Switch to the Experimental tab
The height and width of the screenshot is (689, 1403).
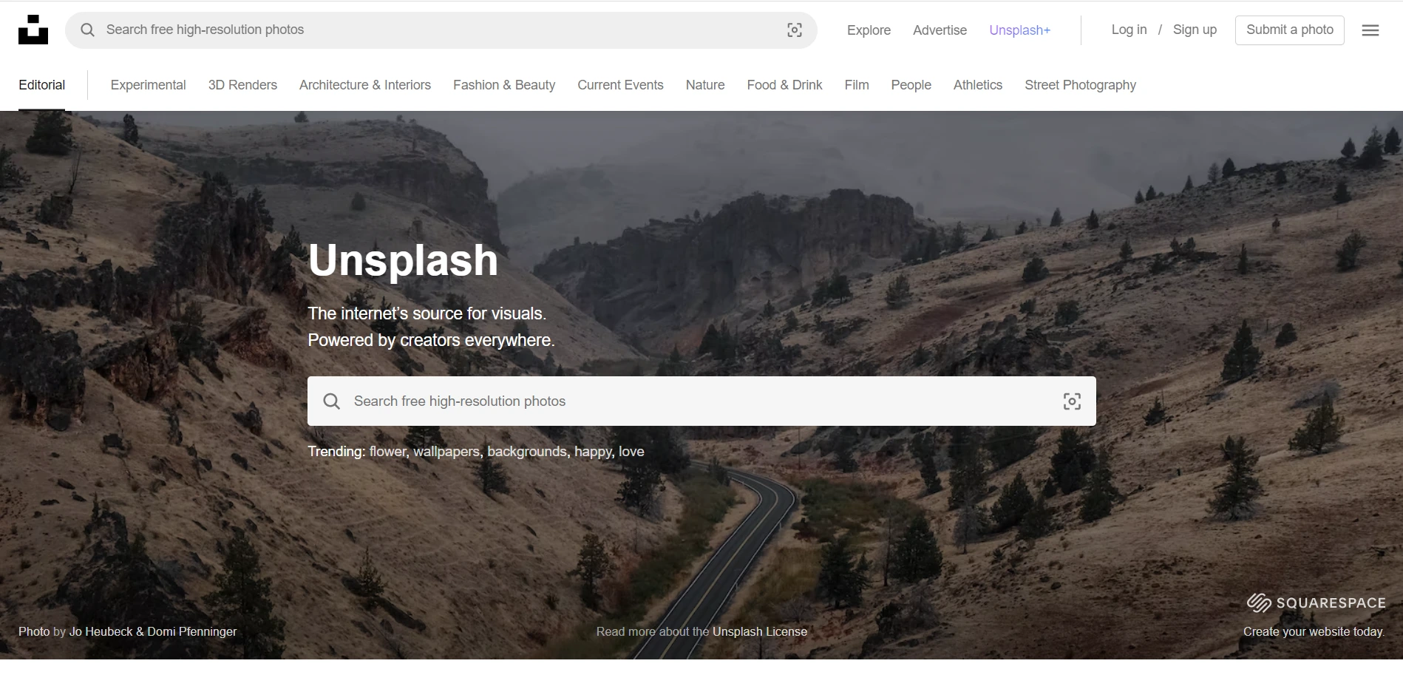(x=148, y=85)
